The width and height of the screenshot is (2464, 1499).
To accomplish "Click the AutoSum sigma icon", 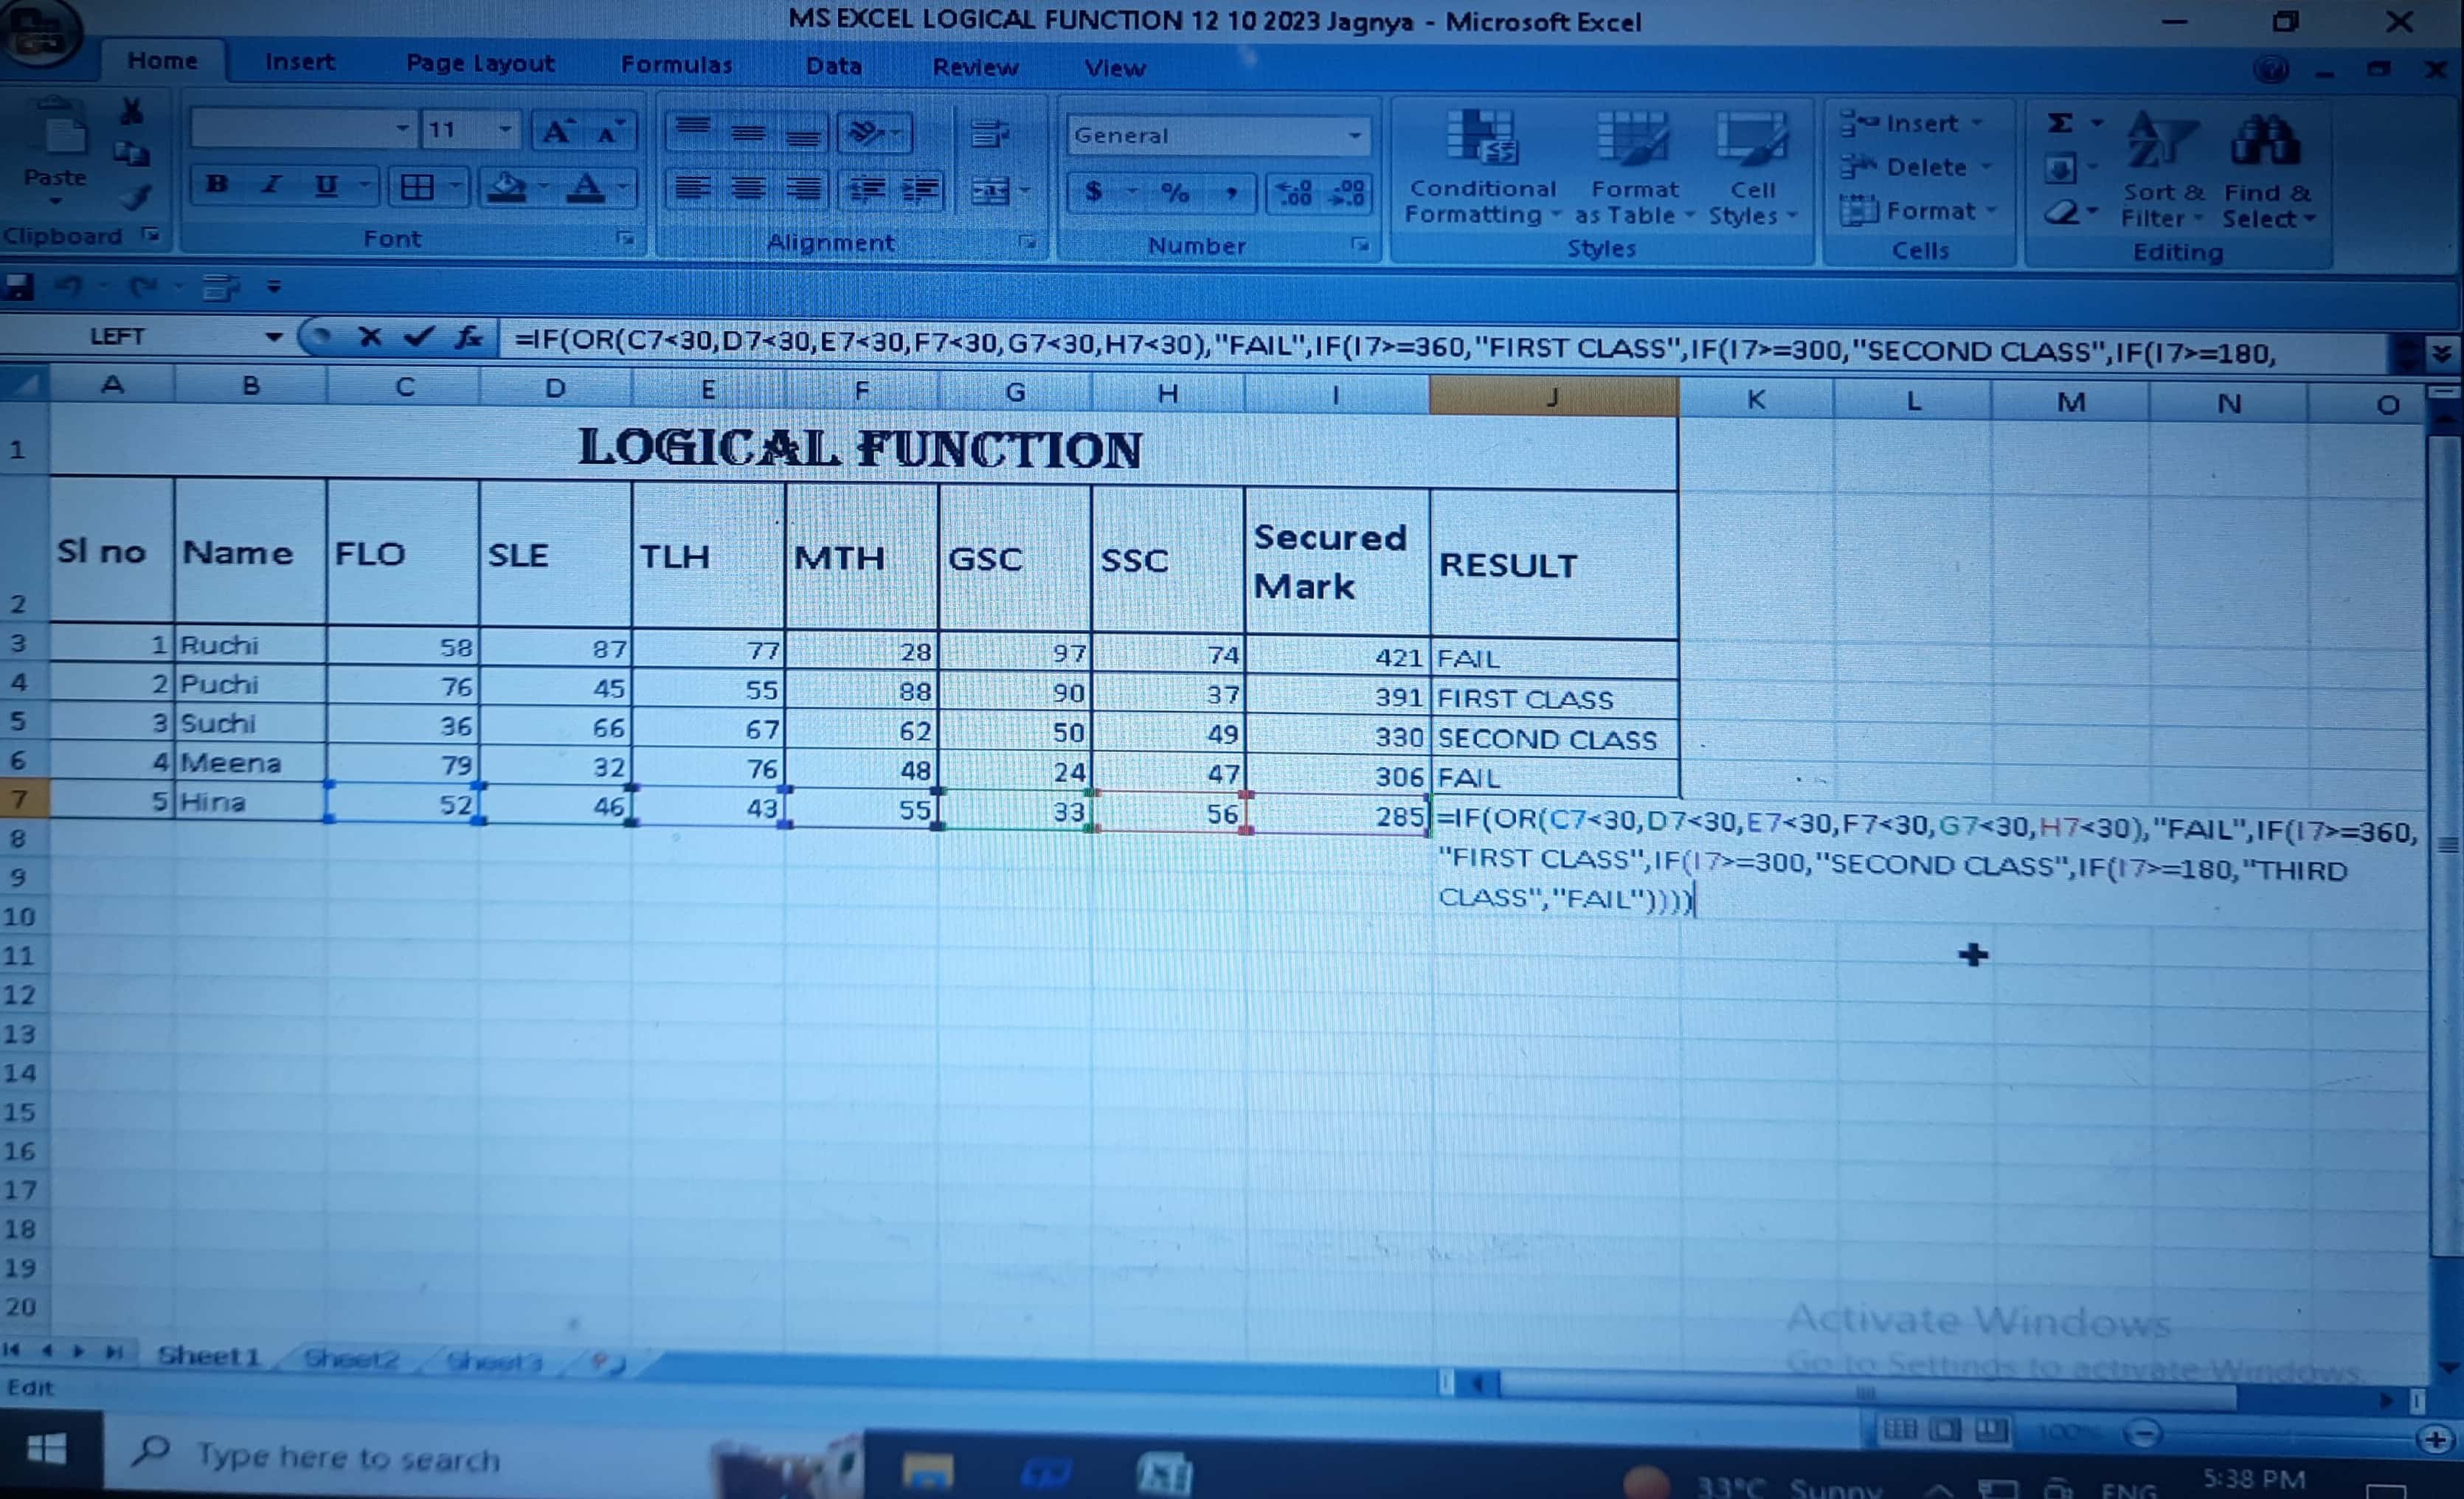I will [x=2060, y=123].
